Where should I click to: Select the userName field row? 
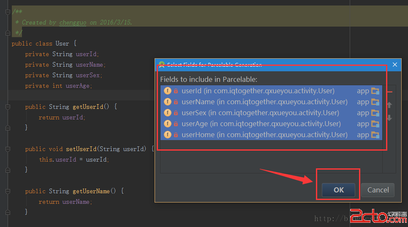pos(264,102)
